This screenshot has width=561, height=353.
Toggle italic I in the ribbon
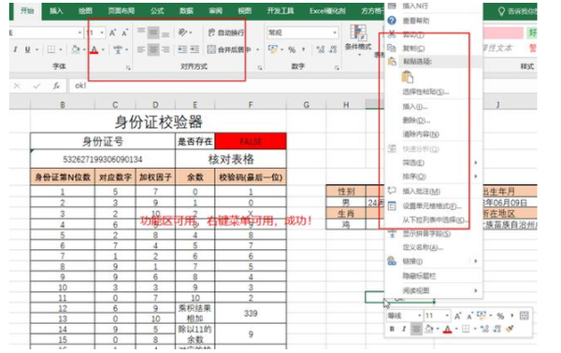pos(15,49)
